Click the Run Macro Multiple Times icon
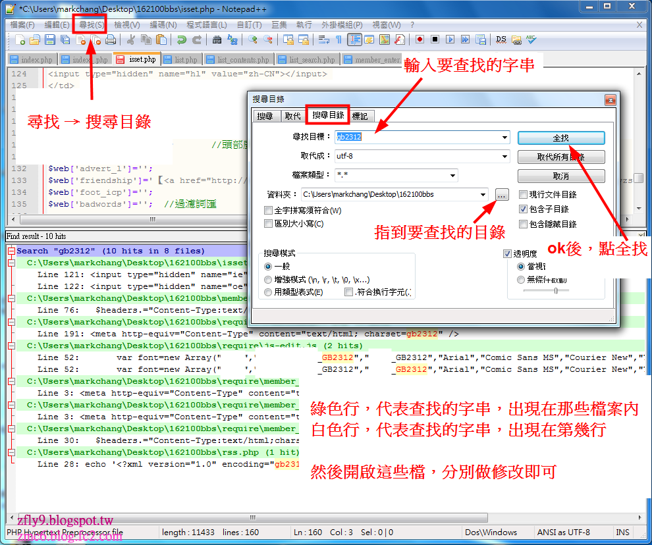The width and height of the screenshot is (652, 545). (466, 40)
